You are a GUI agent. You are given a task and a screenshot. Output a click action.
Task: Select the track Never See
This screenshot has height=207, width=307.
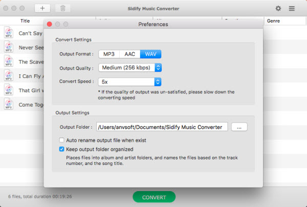click(31, 48)
